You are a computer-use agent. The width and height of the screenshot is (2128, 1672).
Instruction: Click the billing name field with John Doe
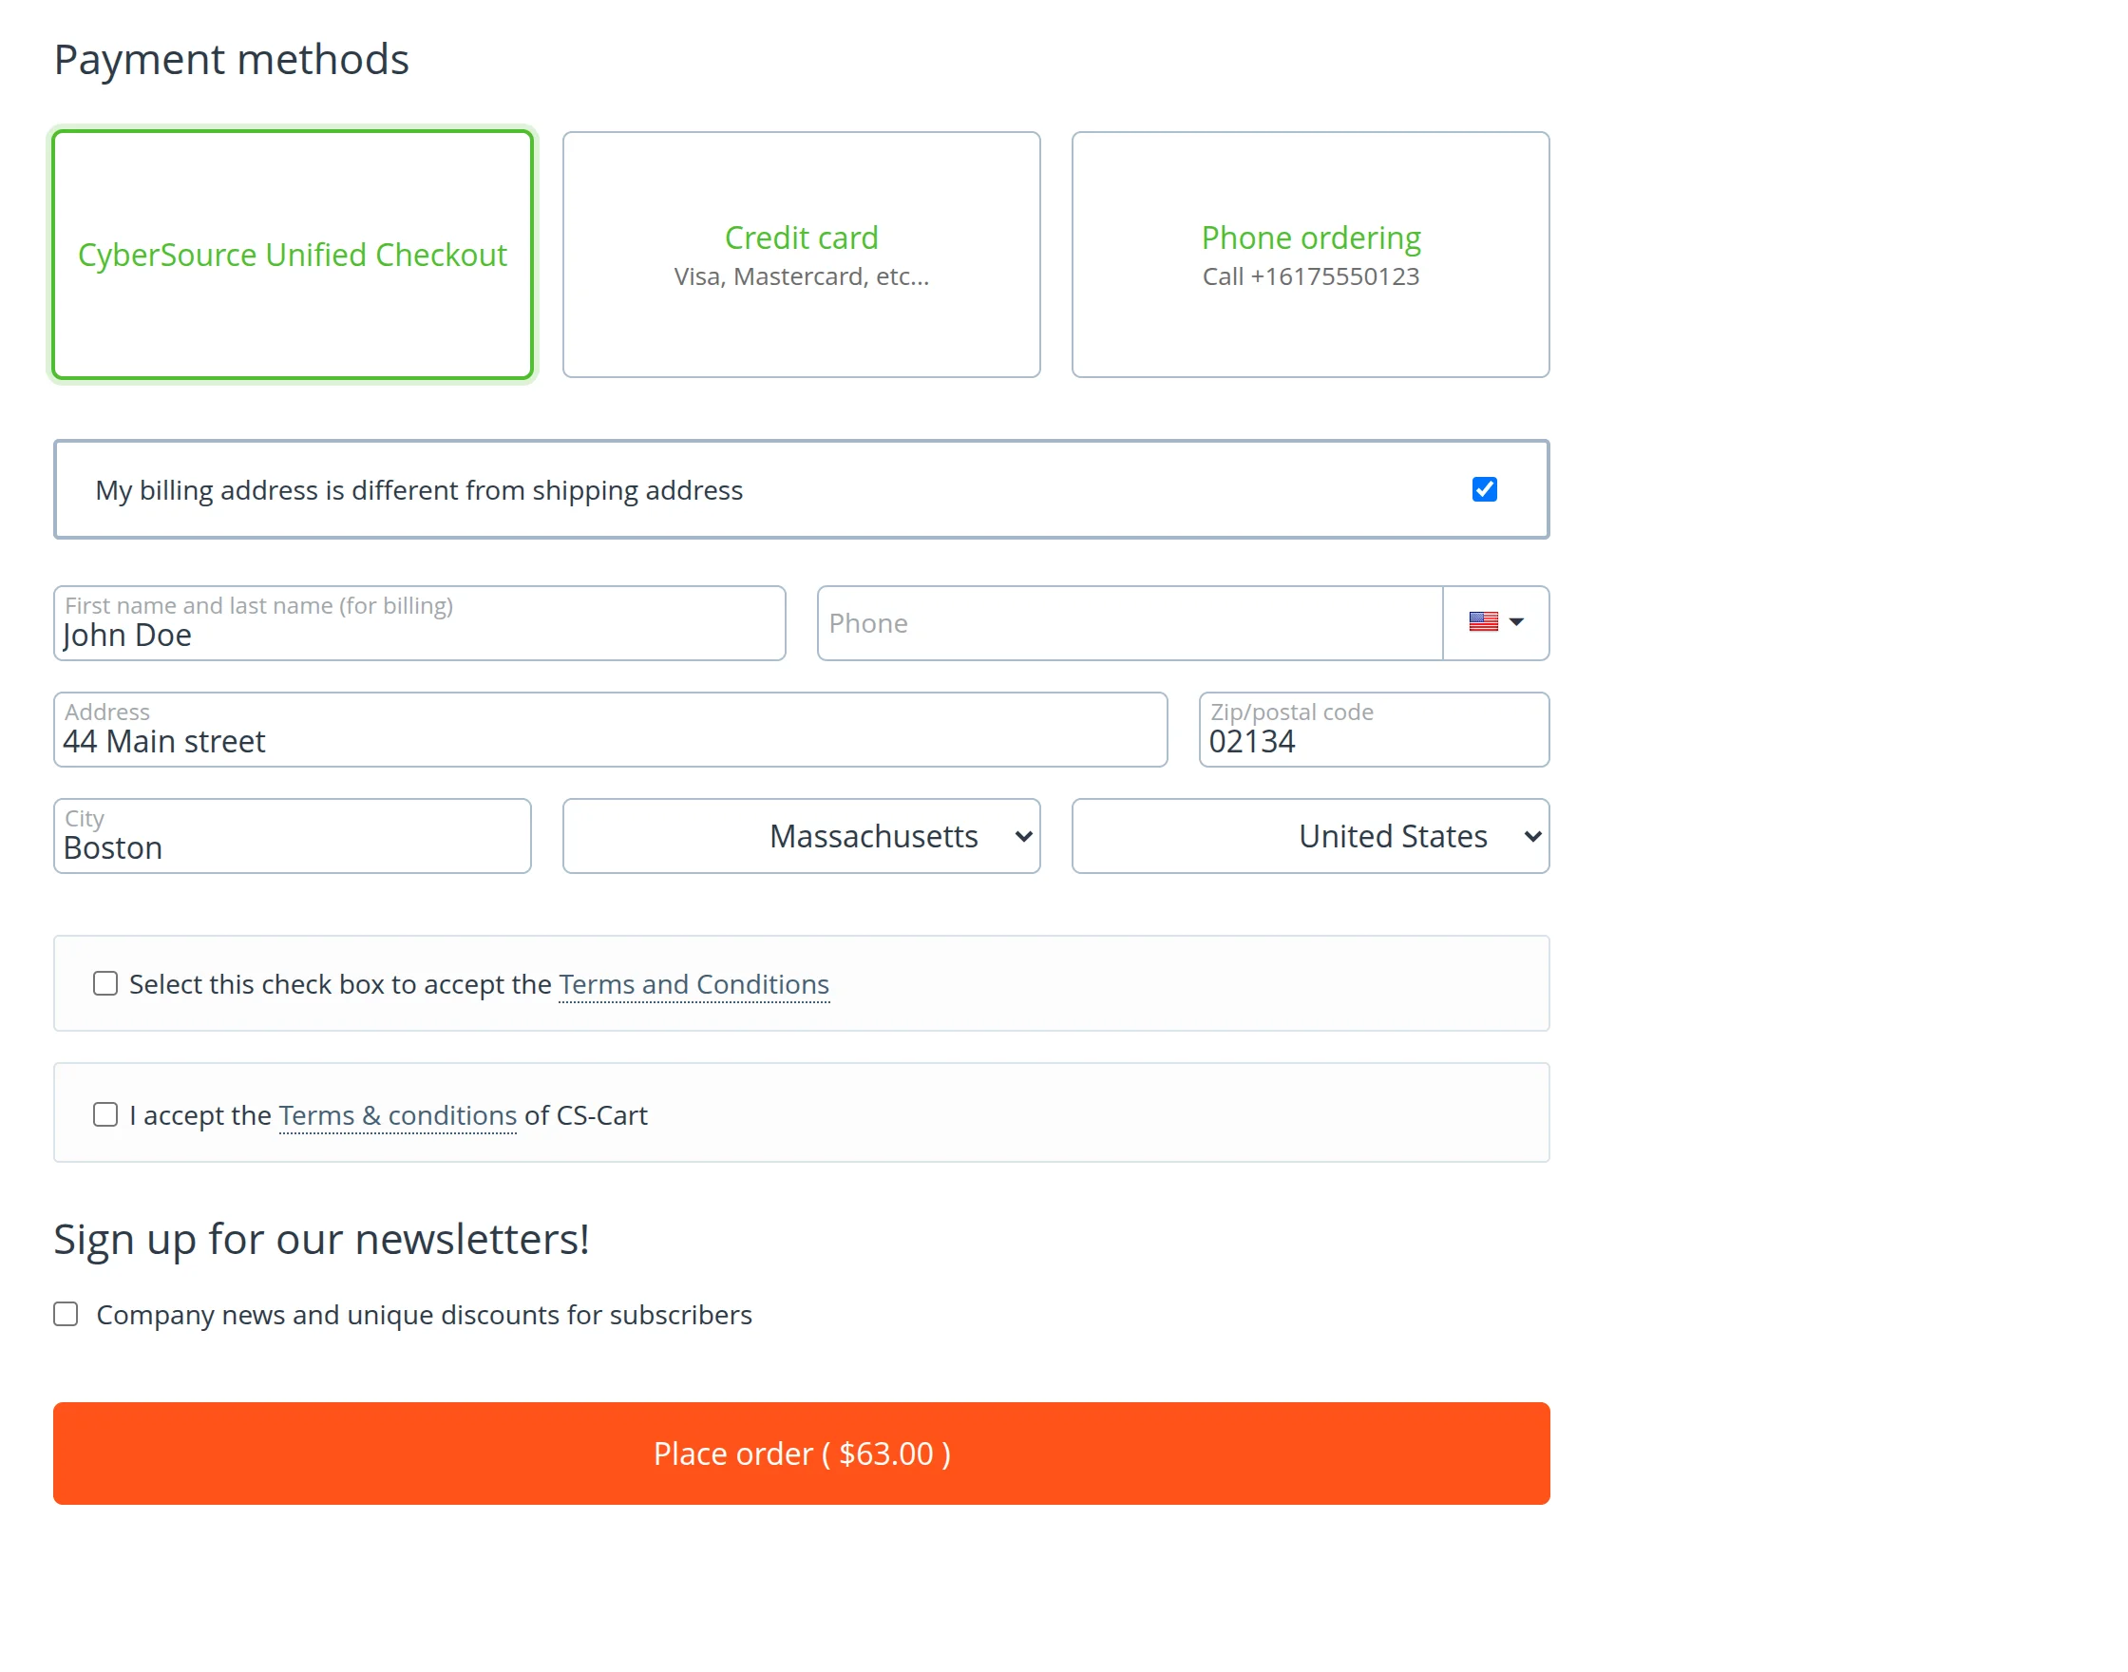tap(419, 635)
